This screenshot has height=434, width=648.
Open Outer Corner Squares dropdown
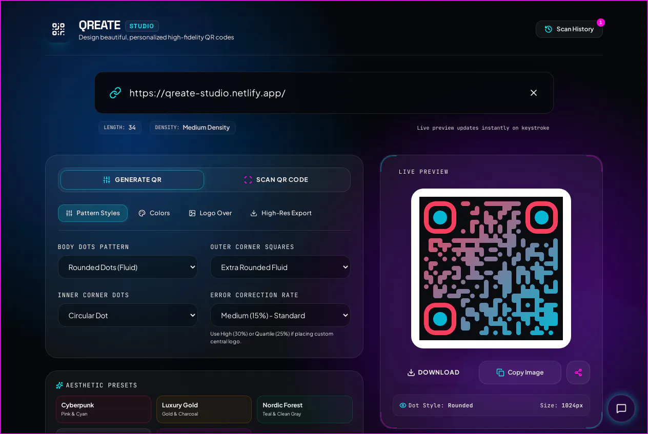pos(280,267)
